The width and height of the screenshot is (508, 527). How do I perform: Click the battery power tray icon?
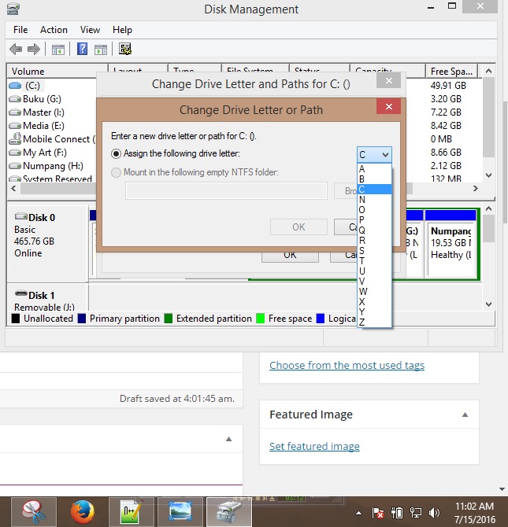(397, 513)
